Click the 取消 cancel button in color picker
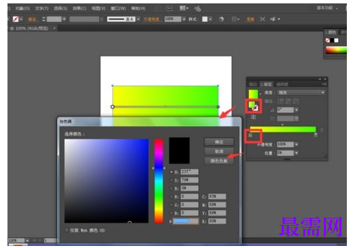The height and width of the screenshot is (248, 355). [x=219, y=151]
